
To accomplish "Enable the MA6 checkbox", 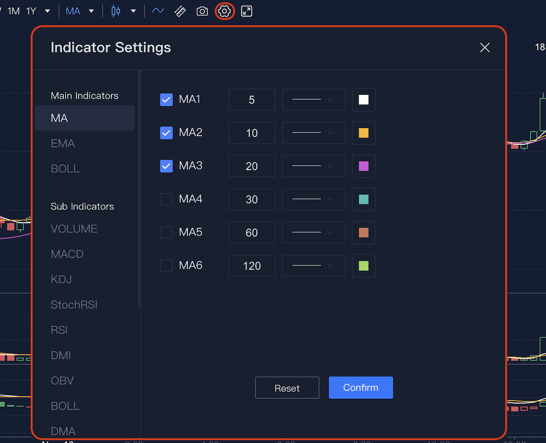I will 167,266.
